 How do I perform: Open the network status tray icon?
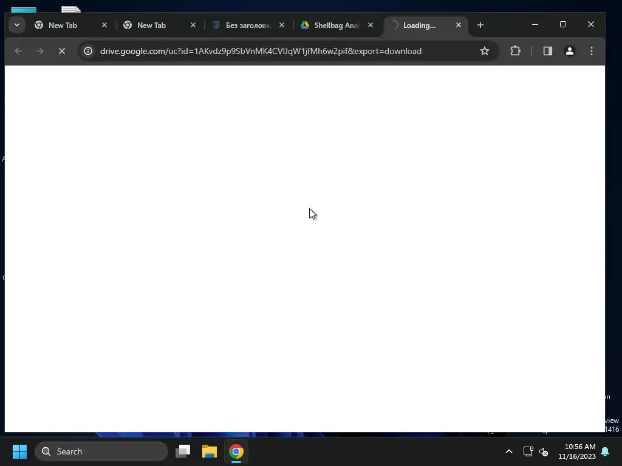[528, 451]
